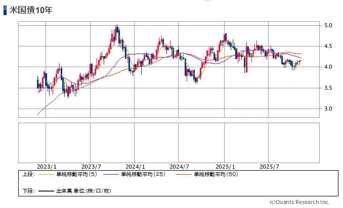The height and width of the screenshot is (208, 343).
Task: Click the 2025/1 date label on the x-axis
Action: 225,167
